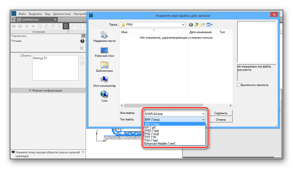Screen dimensions: 293x169
Task: Open the Файл menu
Action: pyautogui.click(x=22, y=14)
